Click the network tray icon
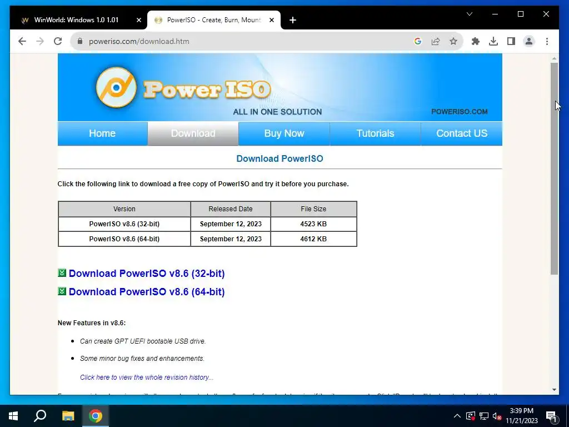Viewport: 569px width, 427px height. pos(484,416)
